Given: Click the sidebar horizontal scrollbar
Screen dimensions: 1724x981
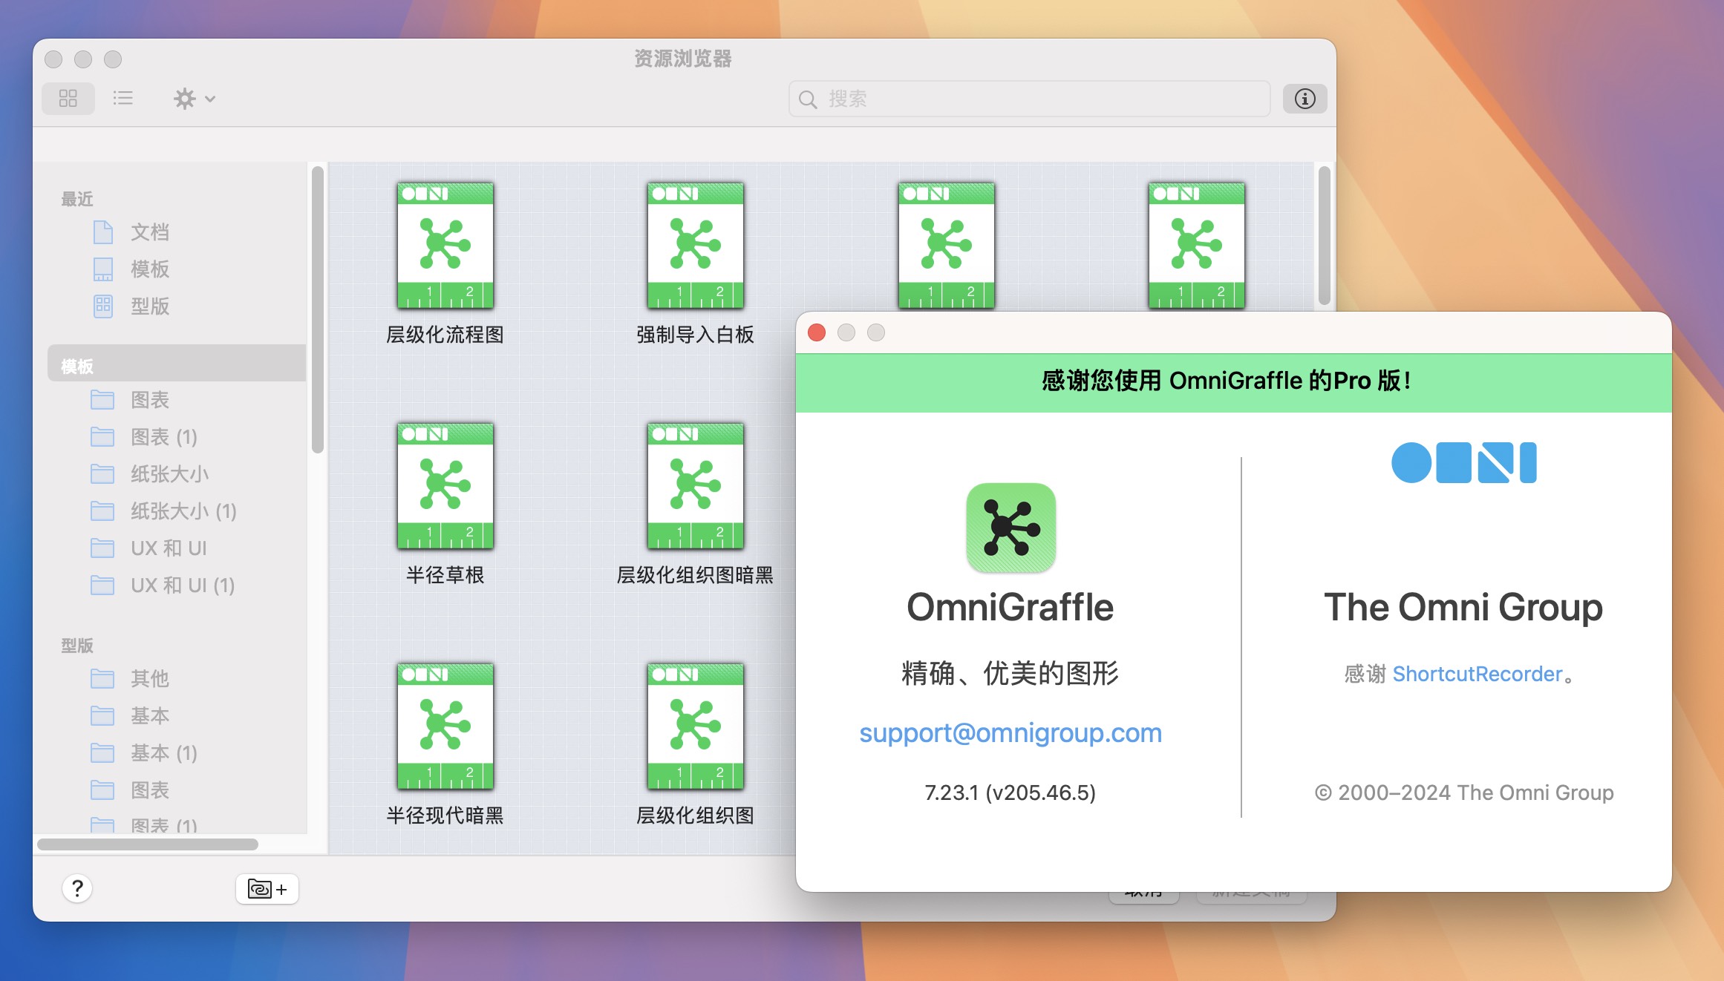Looking at the screenshot, I should (148, 844).
